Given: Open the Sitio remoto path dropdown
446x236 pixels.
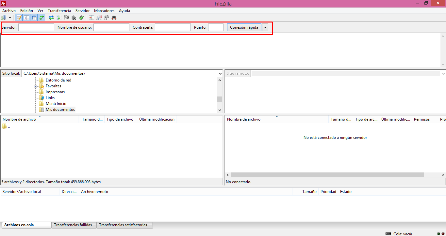Looking at the screenshot, I should [x=443, y=73].
